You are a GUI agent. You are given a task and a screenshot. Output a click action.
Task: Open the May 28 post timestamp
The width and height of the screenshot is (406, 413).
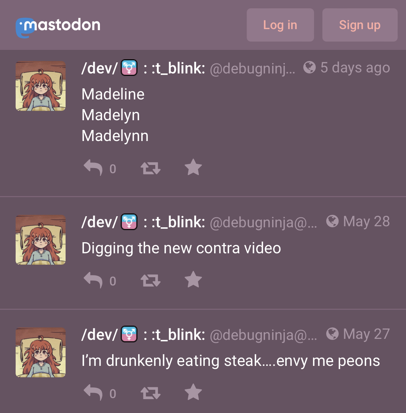[366, 221]
